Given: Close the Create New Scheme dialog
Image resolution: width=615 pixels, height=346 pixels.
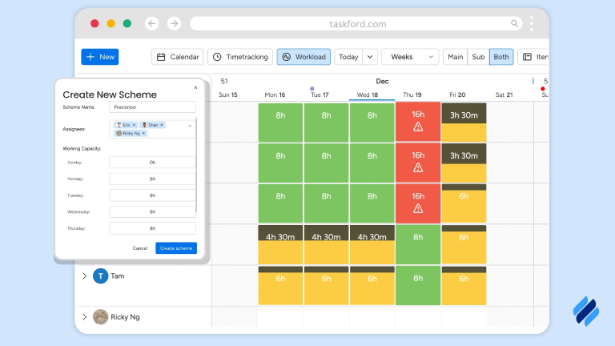Looking at the screenshot, I should point(195,87).
